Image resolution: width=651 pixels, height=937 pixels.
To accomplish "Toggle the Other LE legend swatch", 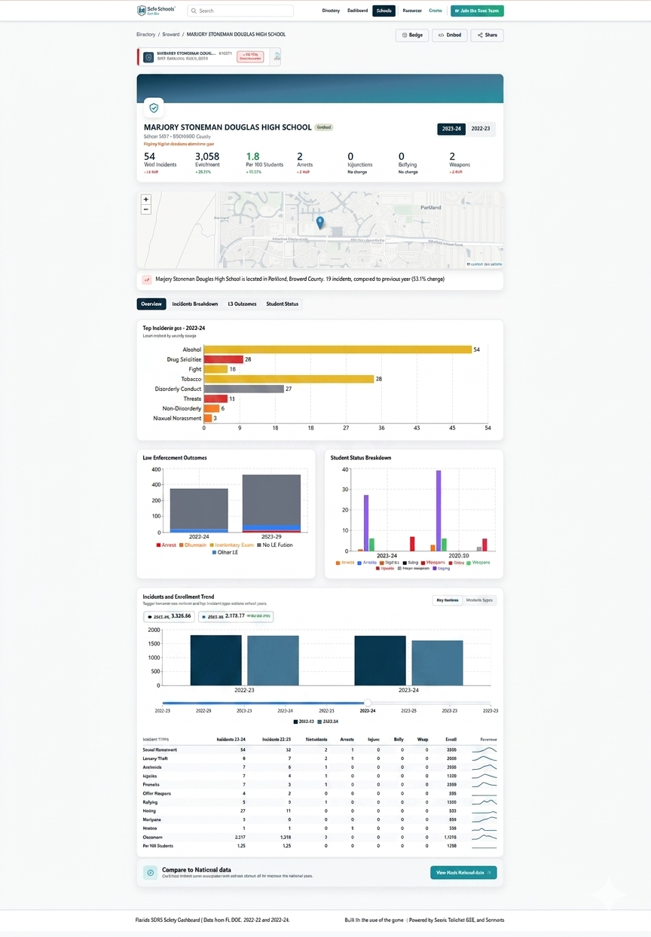I will [x=213, y=552].
